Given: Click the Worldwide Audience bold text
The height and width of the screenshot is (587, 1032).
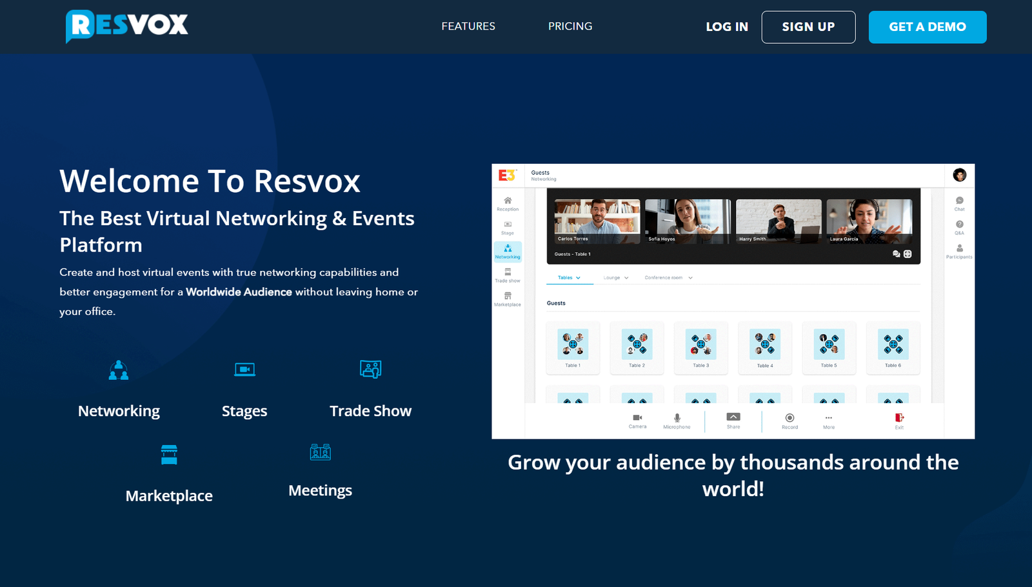Looking at the screenshot, I should click(239, 292).
